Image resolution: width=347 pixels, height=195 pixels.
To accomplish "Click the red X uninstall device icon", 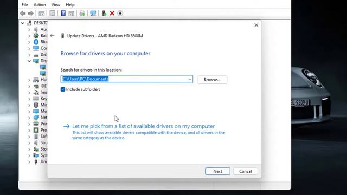I will coord(112,13).
